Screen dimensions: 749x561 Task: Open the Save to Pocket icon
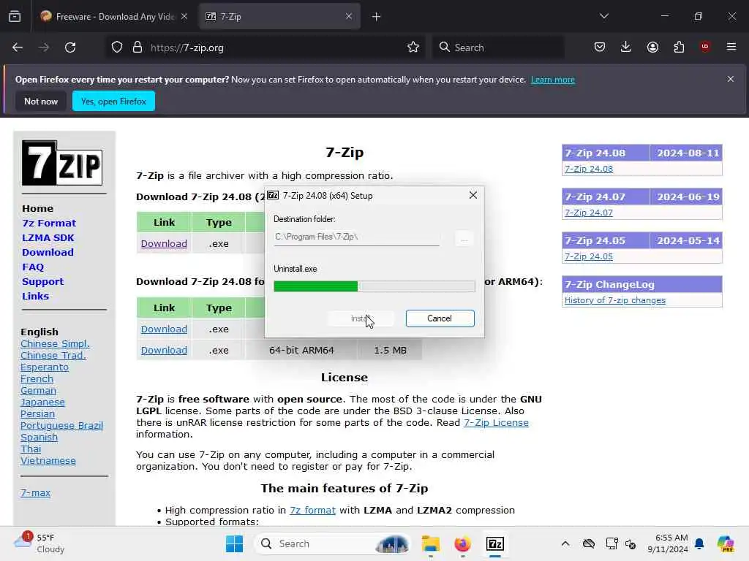600,47
